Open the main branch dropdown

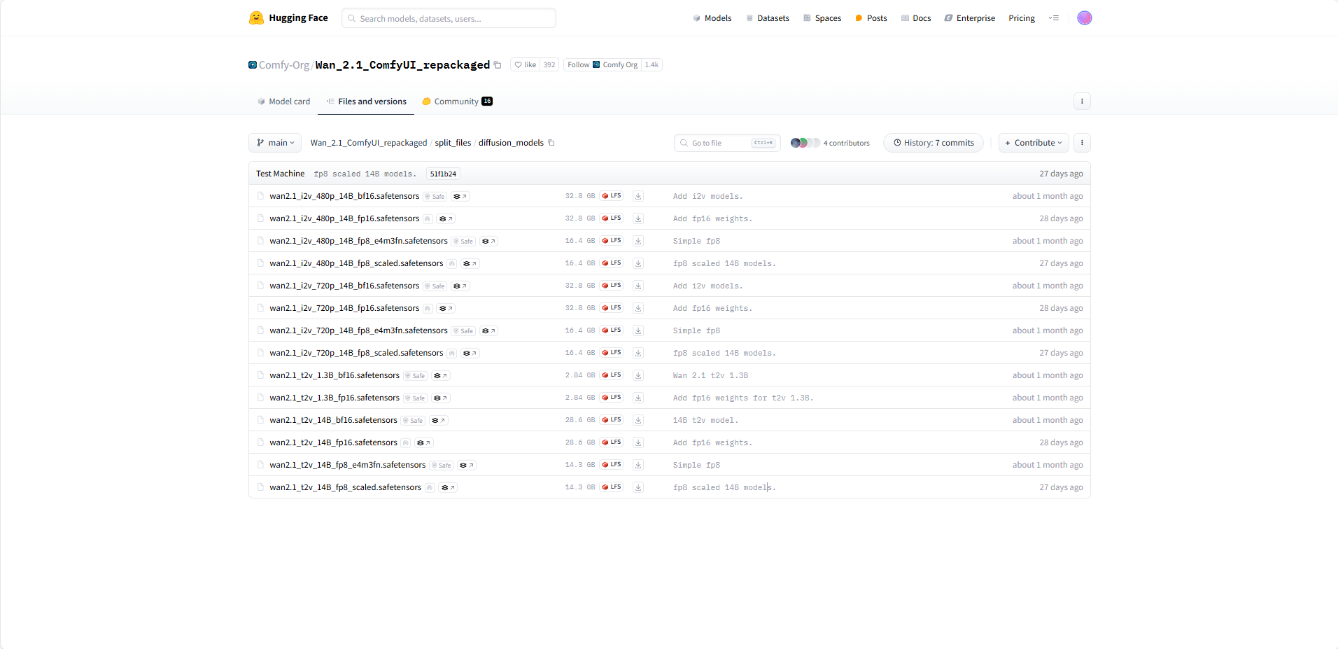[x=276, y=143]
